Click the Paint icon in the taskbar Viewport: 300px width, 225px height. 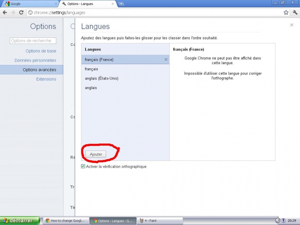pyautogui.click(x=142, y=220)
